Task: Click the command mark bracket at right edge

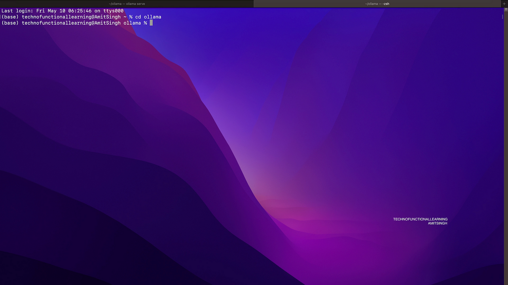Action: 502,17
